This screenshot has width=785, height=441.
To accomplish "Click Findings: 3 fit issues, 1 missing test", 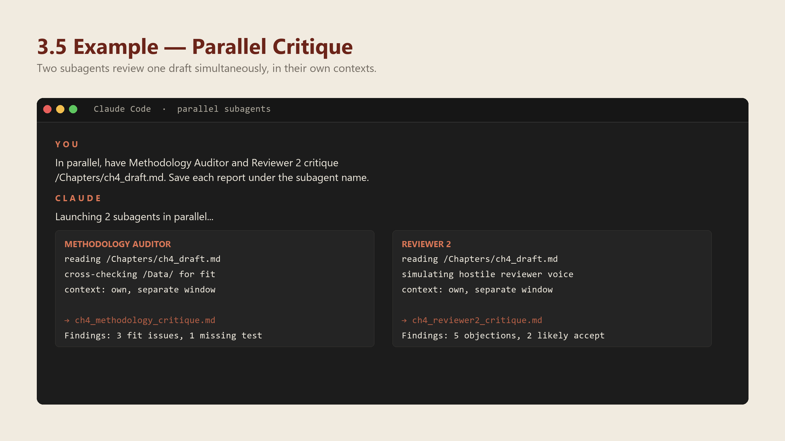I will pos(163,336).
